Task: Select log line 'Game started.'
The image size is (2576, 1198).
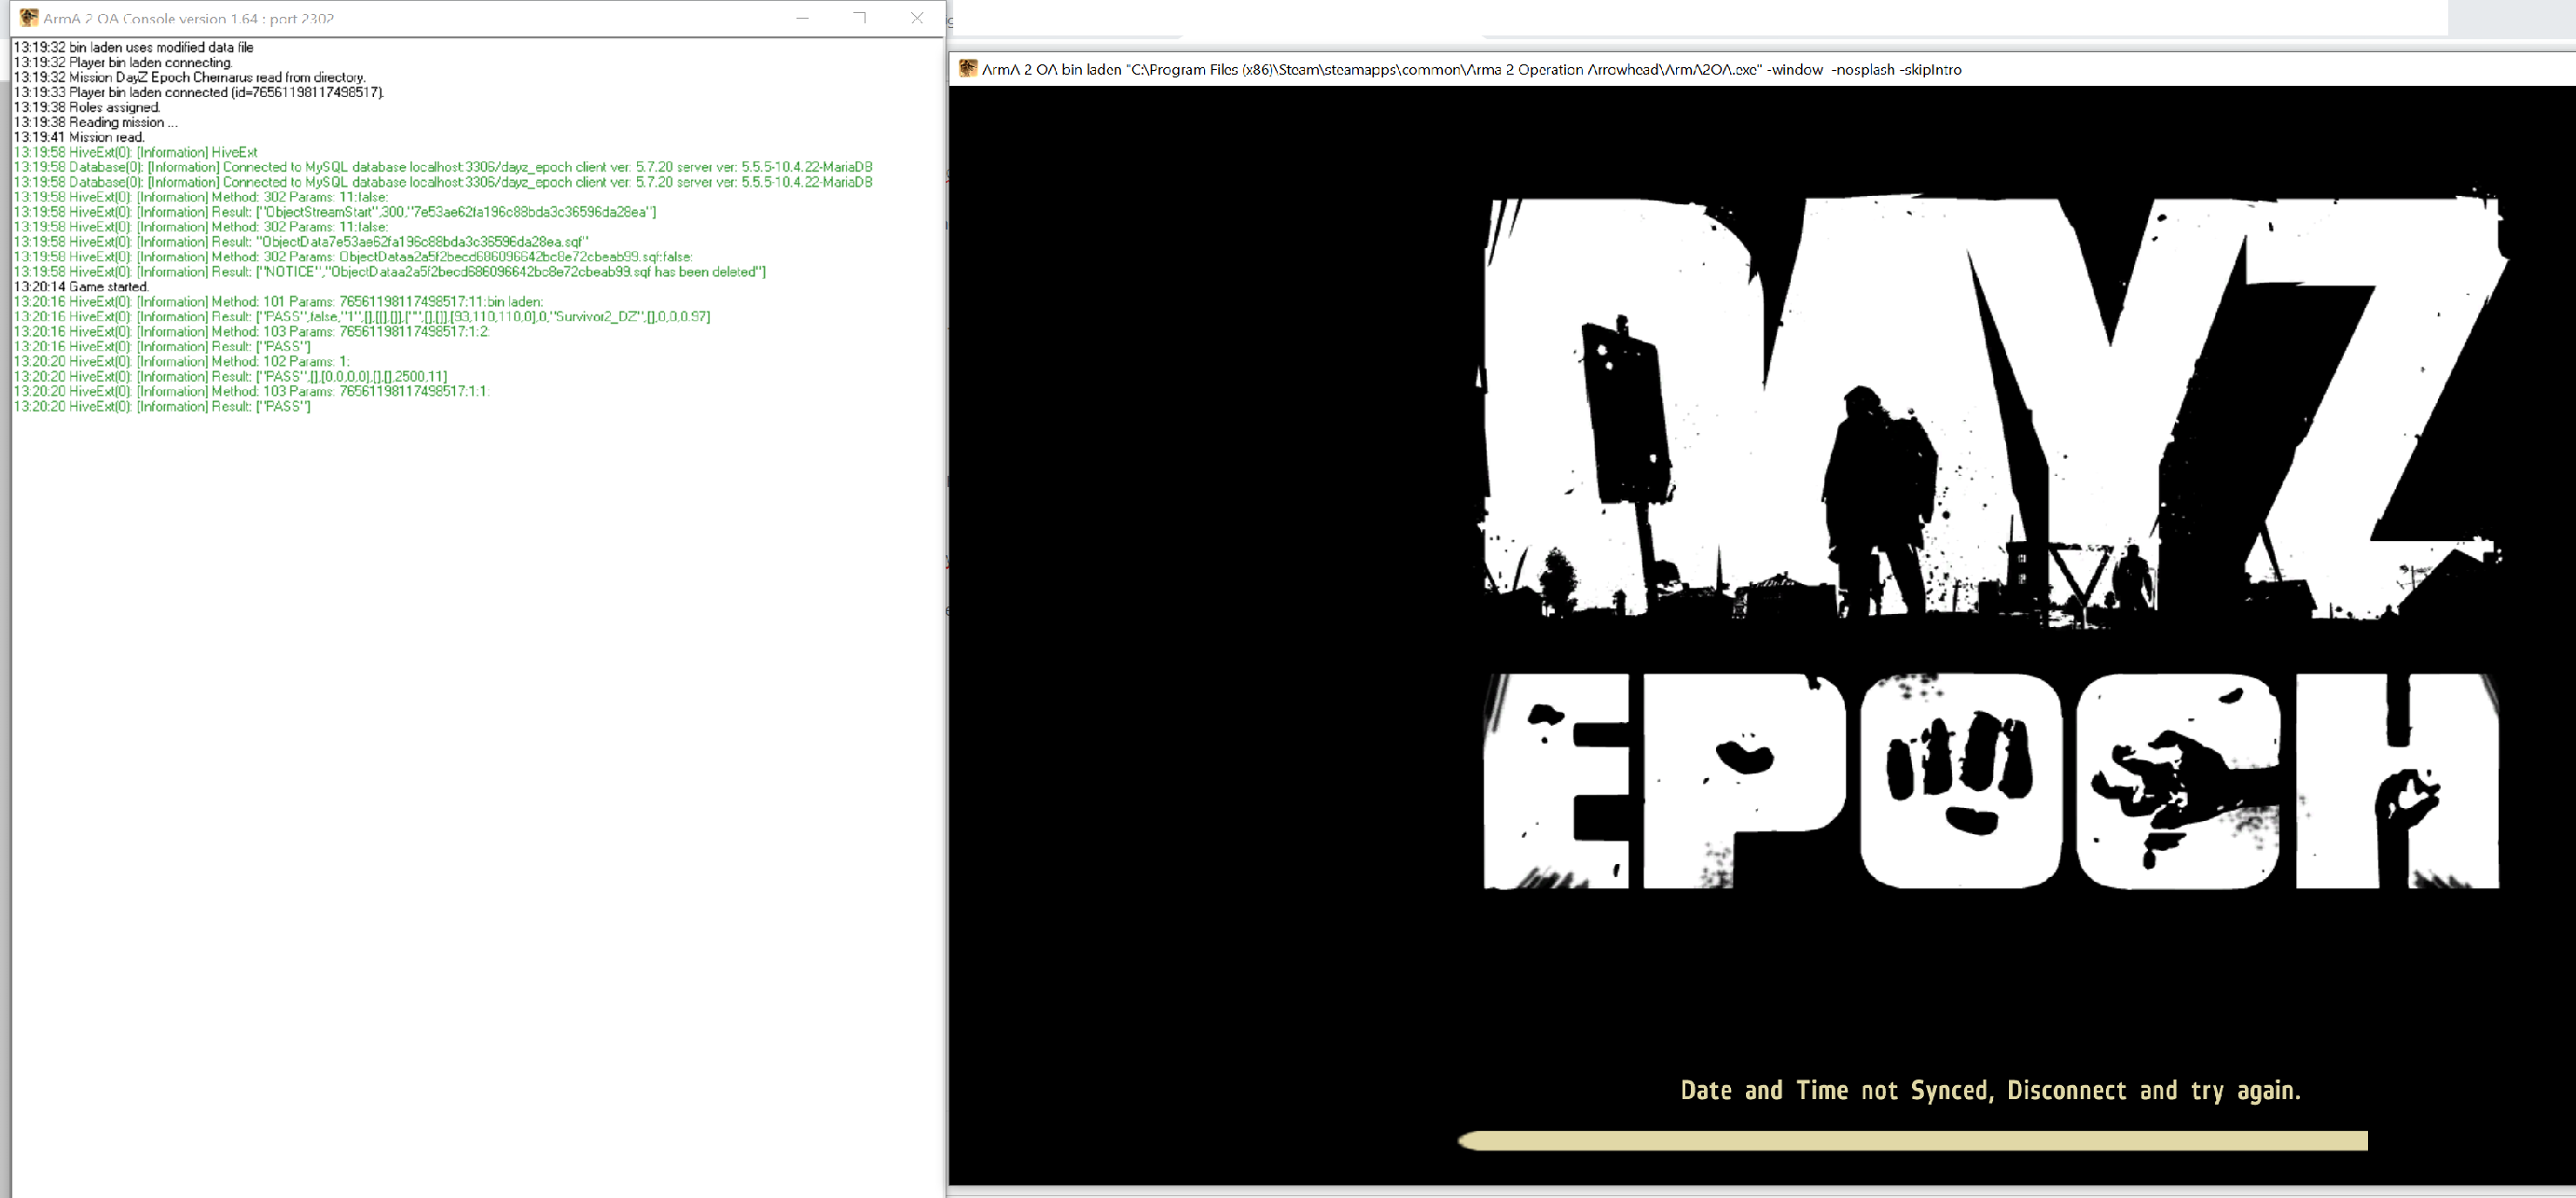Action: pos(81,287)
